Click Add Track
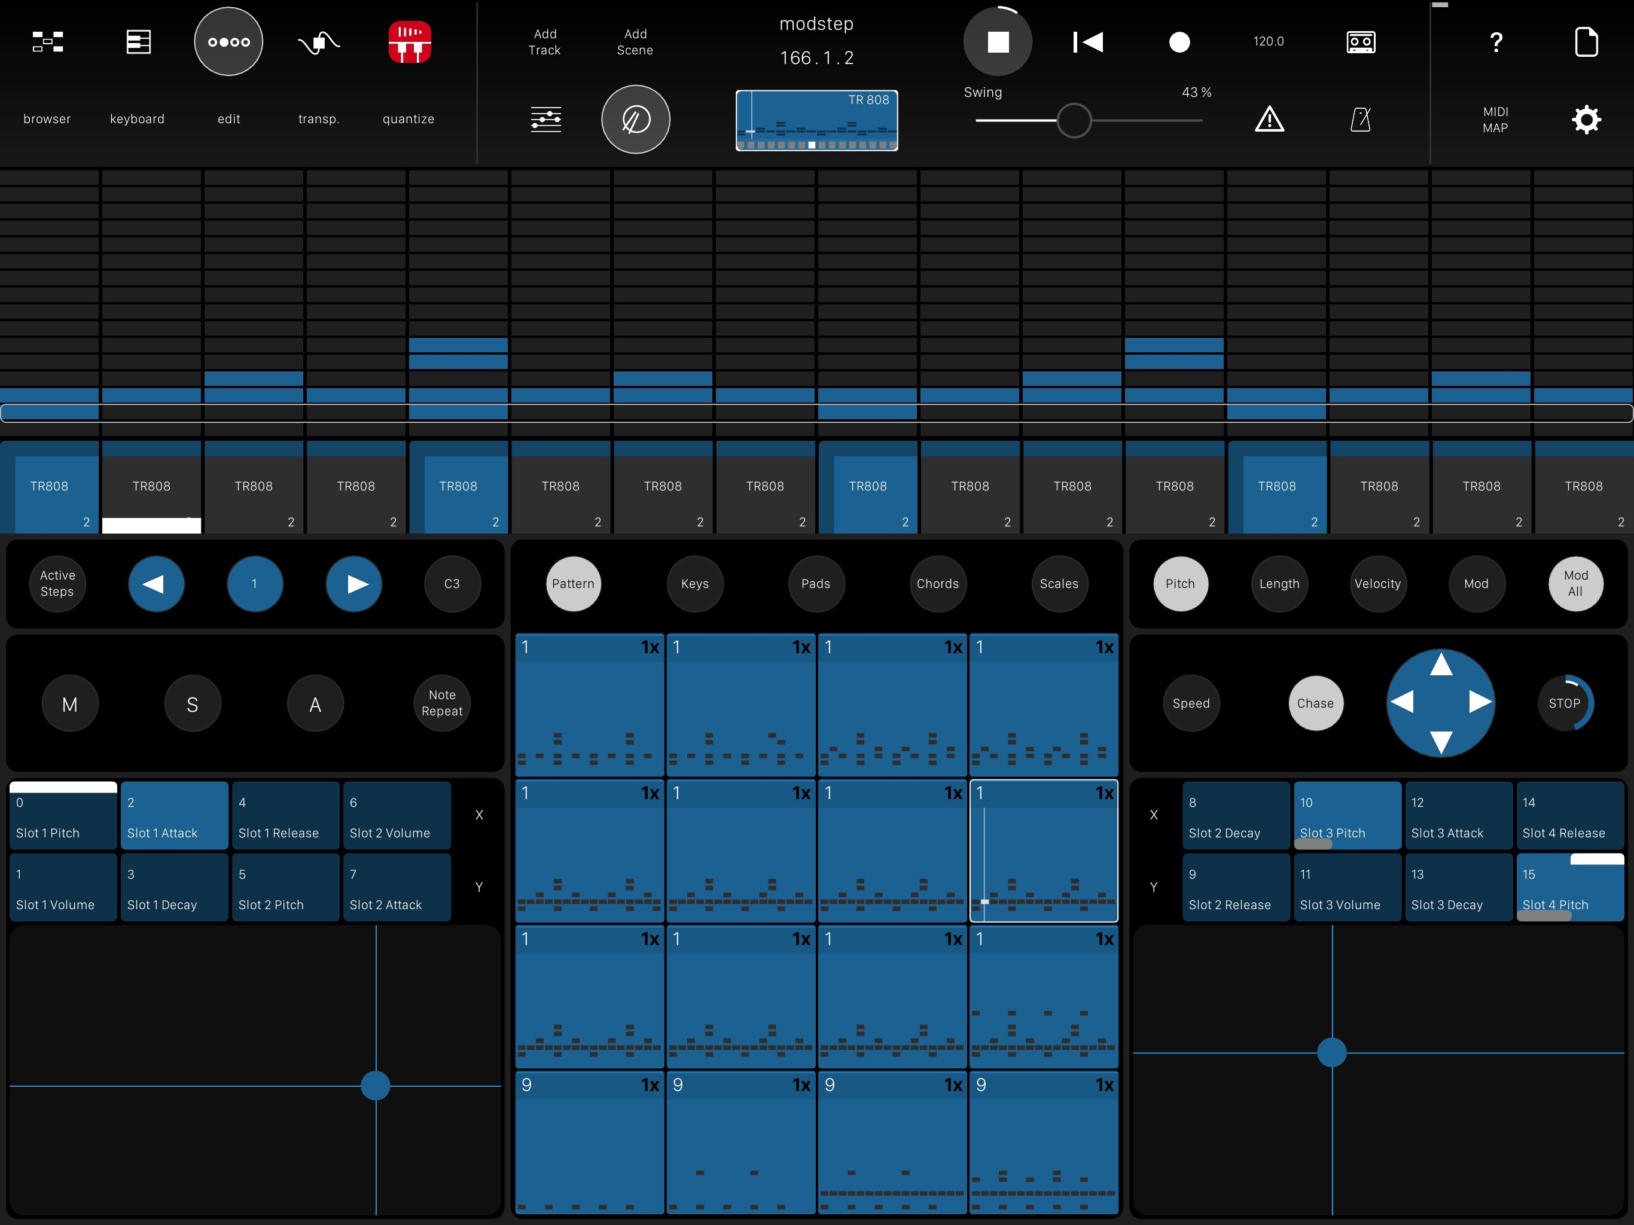Screen dimensions: 1634x1225 (545, 42)
